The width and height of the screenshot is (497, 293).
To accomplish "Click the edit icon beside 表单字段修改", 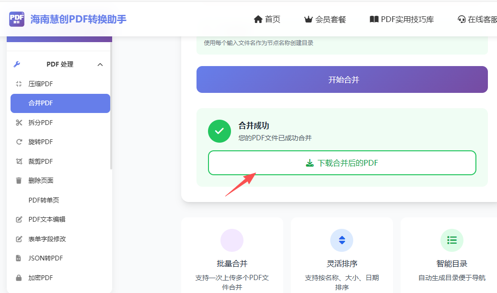I will (x=19, y=239).
